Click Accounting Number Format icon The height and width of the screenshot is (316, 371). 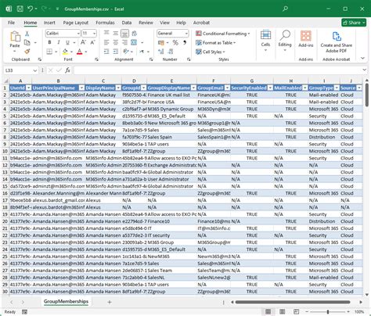coord(161,42)
